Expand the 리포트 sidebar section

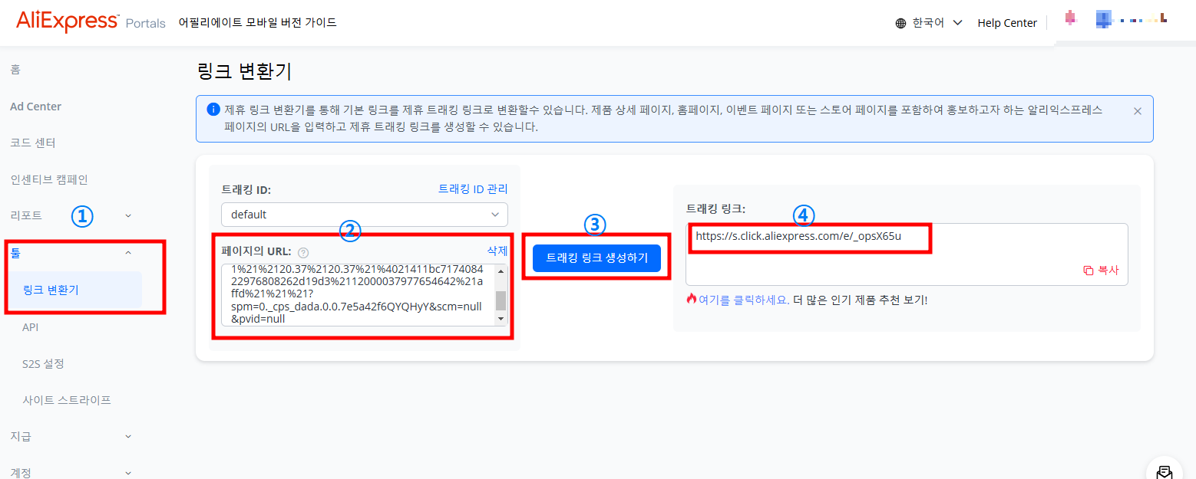point(128,216)
